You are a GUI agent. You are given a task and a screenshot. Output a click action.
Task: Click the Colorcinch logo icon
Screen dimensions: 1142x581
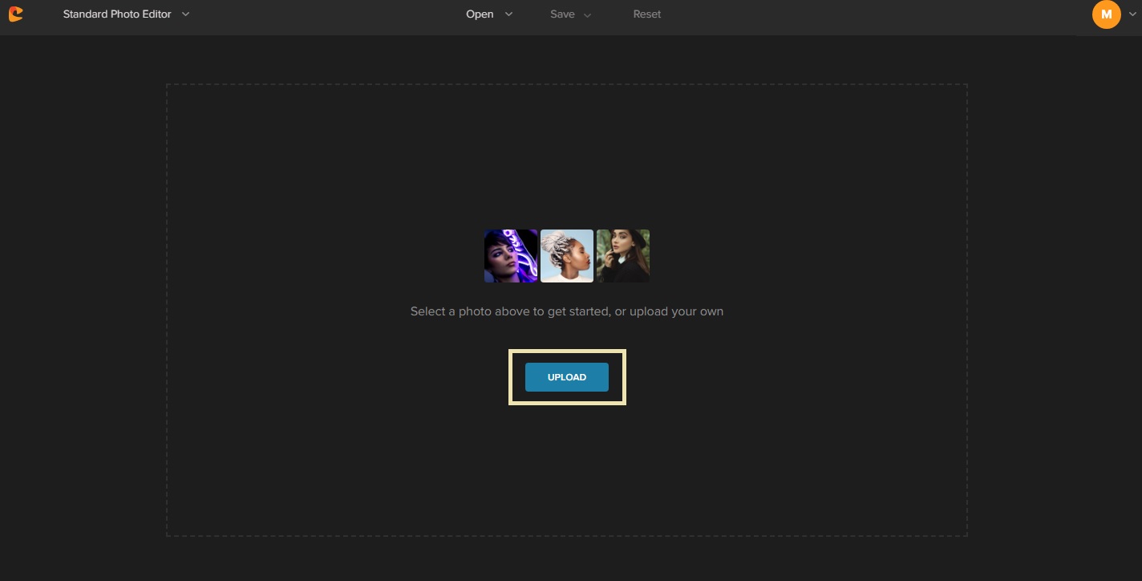[15, 14]
